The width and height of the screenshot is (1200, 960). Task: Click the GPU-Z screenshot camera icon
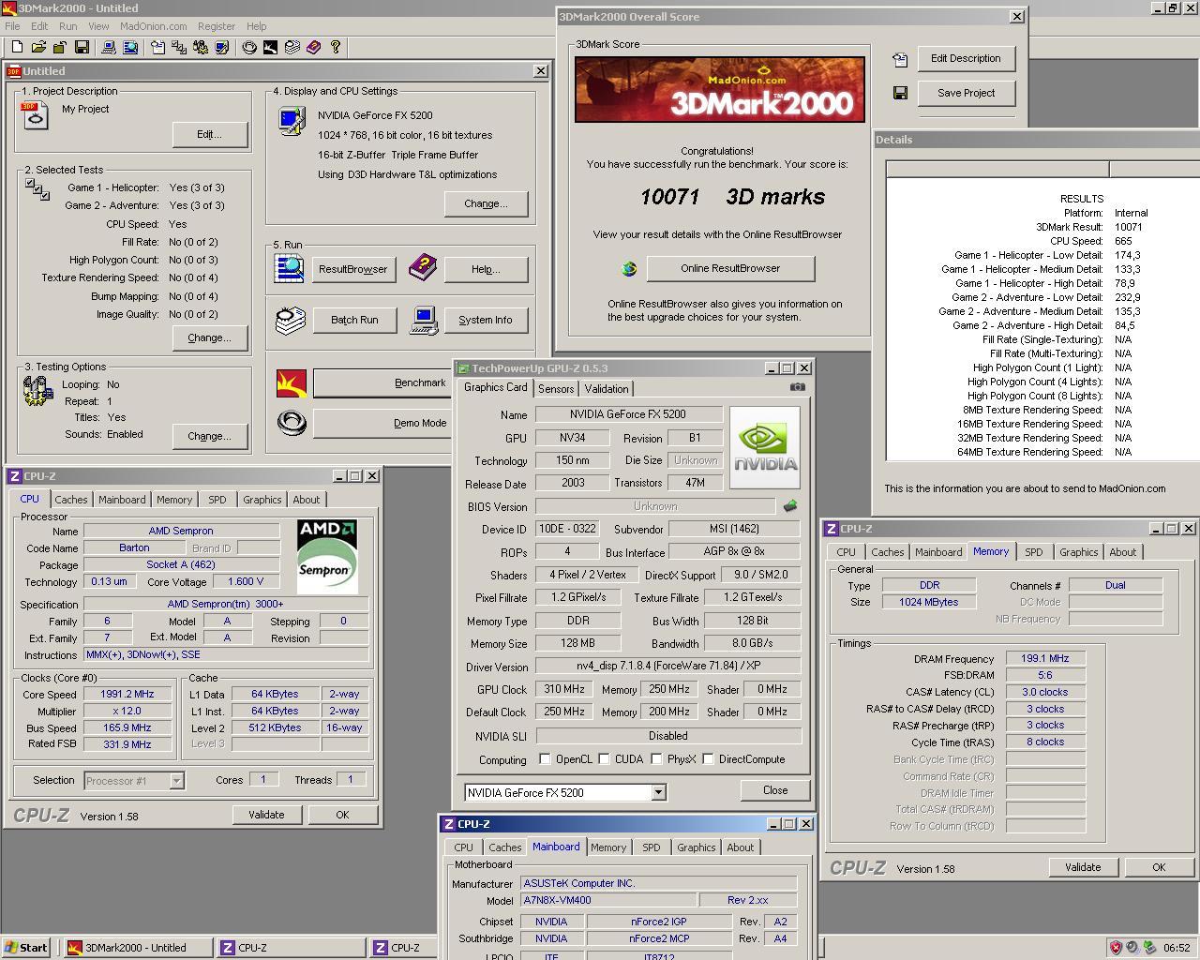click(x=797, y=386)
